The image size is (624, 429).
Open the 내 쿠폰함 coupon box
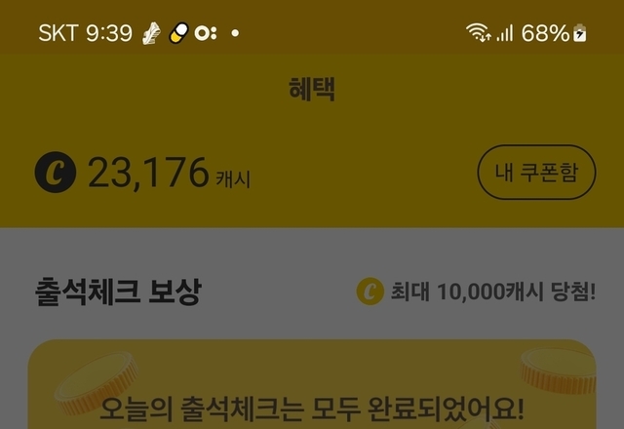tap(536, 172)
